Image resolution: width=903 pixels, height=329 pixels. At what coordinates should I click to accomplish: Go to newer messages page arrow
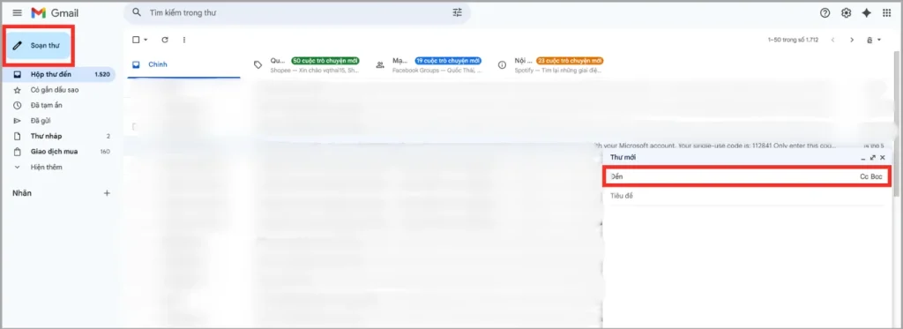(832, 40)
